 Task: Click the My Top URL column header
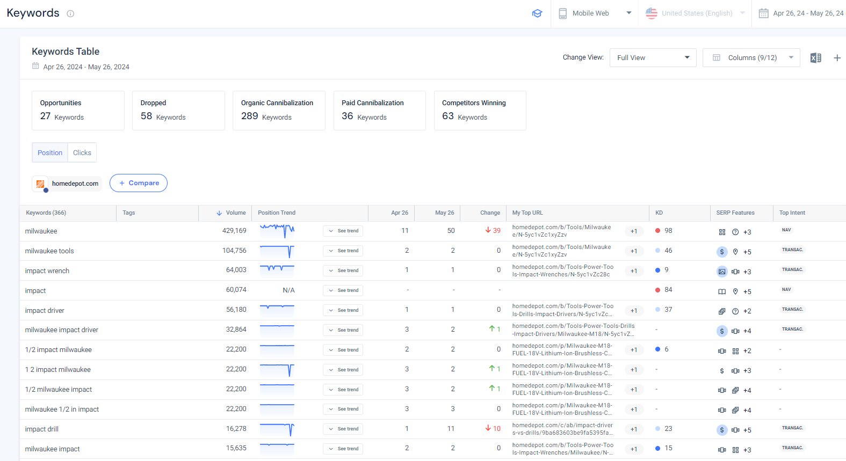point(527,213)
